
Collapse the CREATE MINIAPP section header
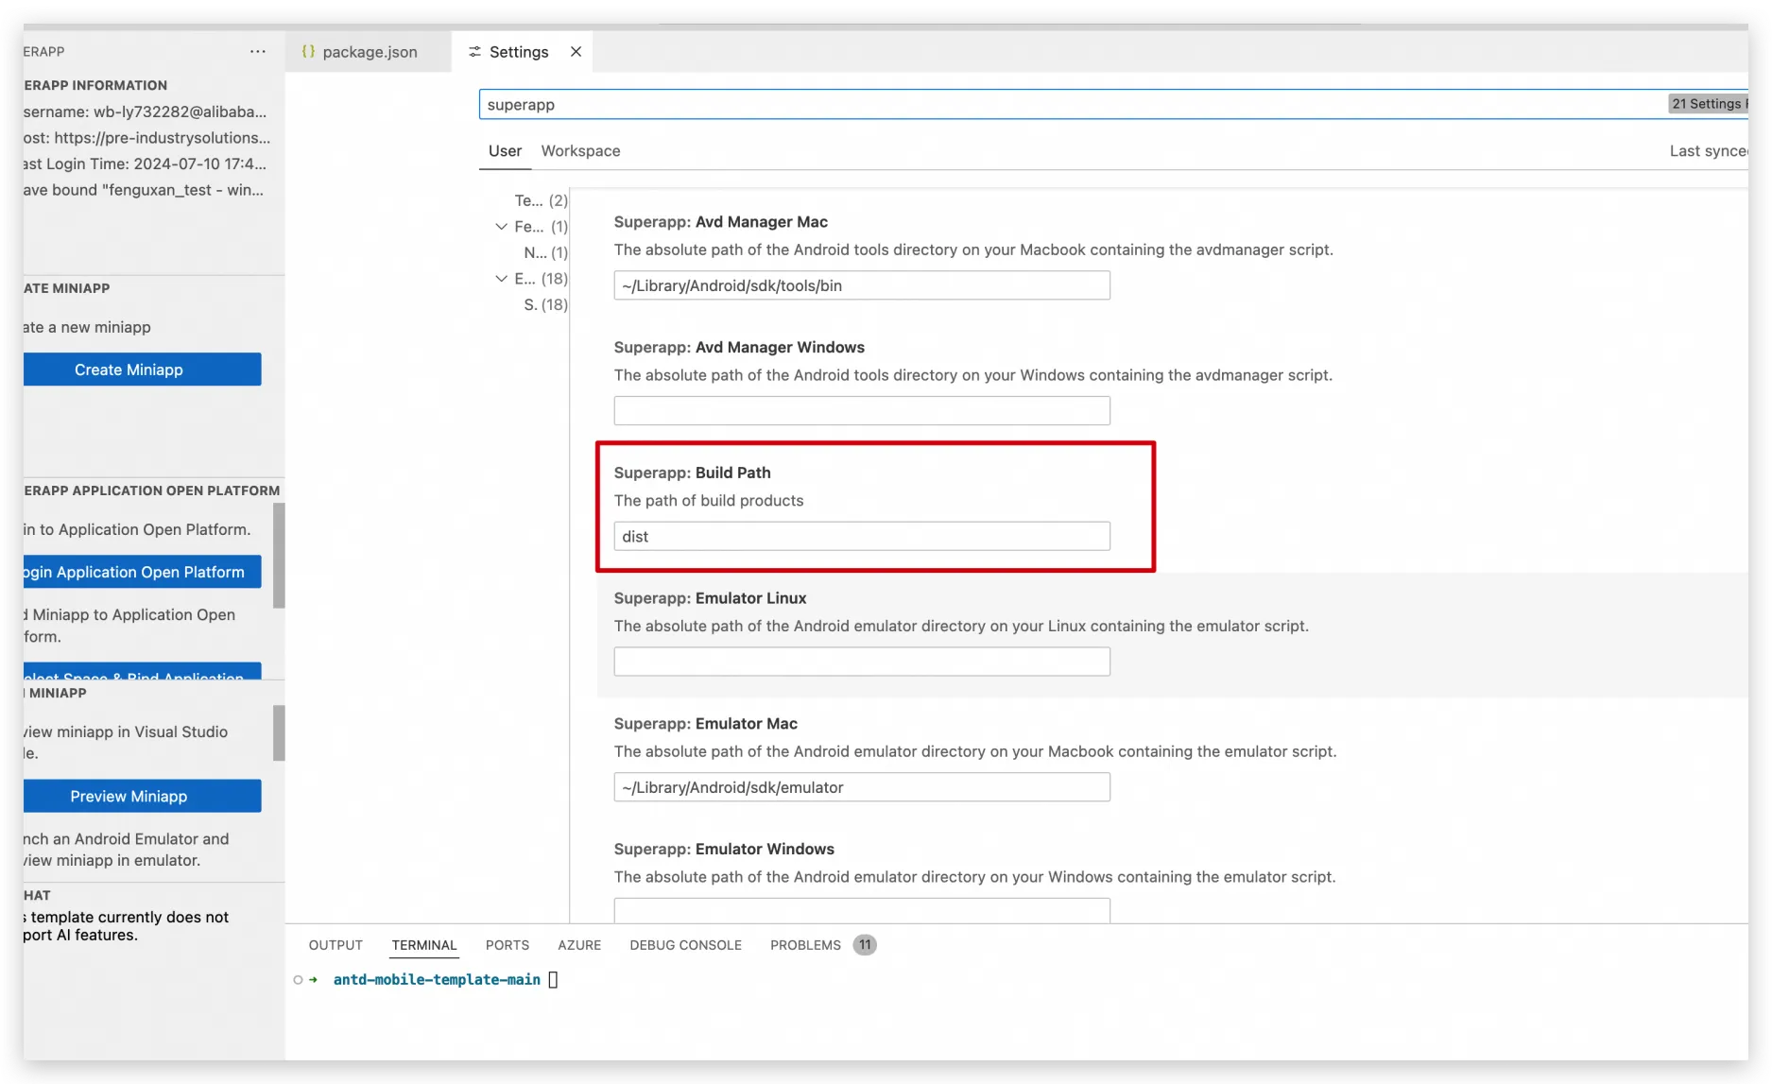[67, 288]
